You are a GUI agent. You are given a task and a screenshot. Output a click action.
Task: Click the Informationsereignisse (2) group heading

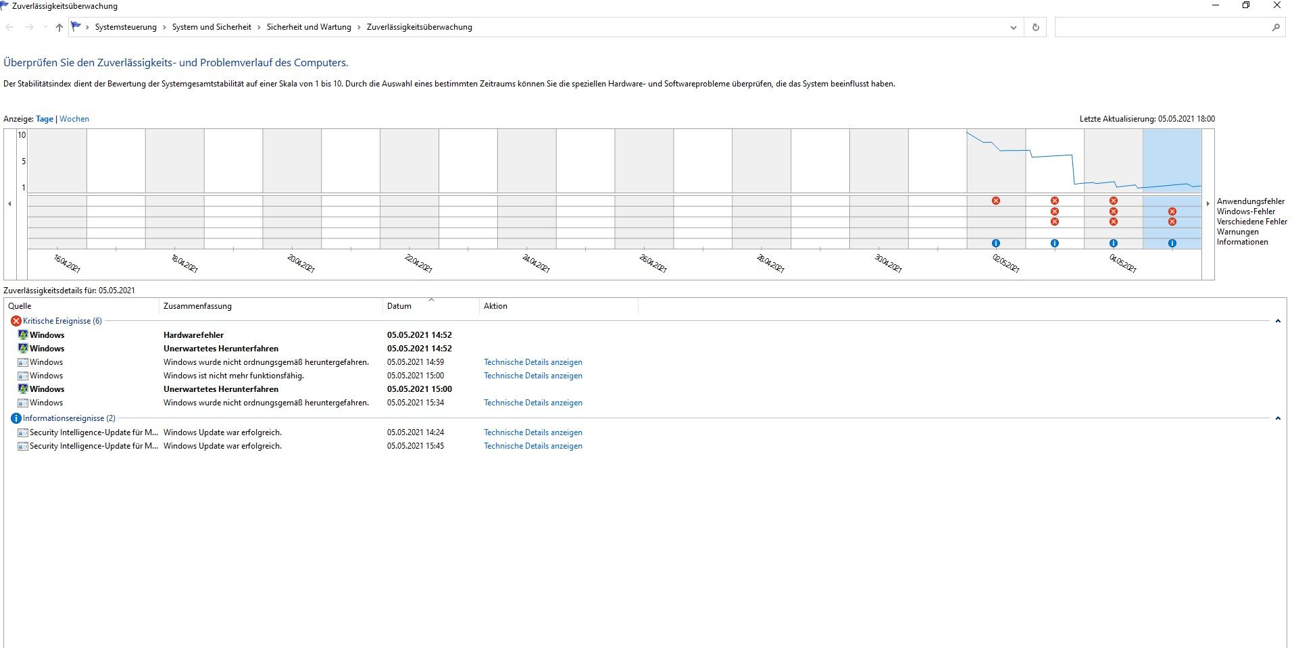pos(69,418)
